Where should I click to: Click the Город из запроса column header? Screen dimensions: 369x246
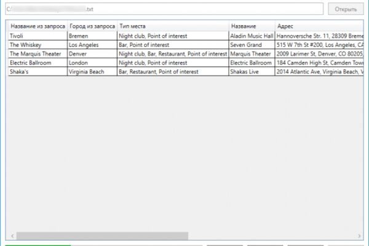coord(92,26)
